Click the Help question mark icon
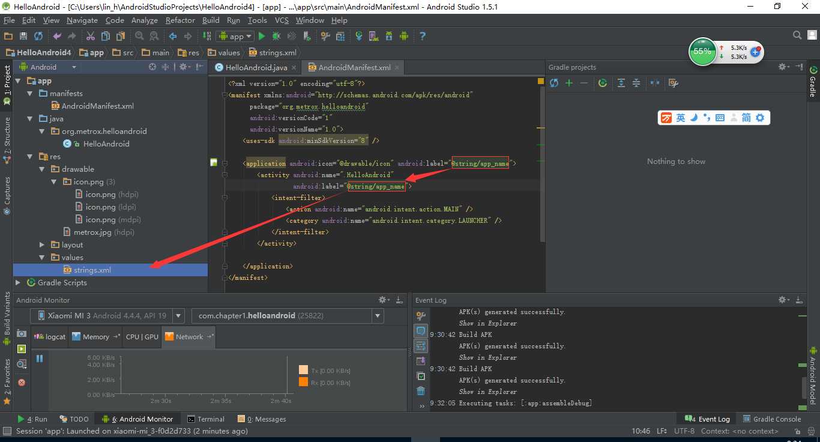This screenshot has width=820, height=442. pyautogui.click(x=423, y=36)
